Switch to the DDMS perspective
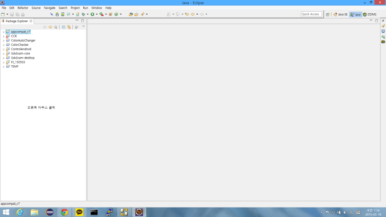The width and height of the screenshot is (386, 217). coord(369,14)
